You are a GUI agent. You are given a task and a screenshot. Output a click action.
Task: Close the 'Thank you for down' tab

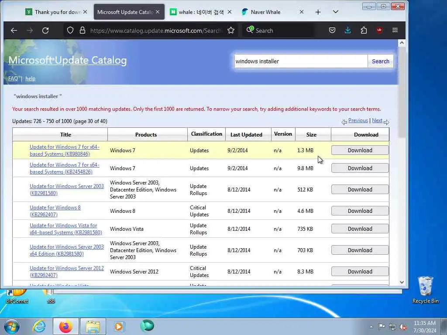point(85,12)
